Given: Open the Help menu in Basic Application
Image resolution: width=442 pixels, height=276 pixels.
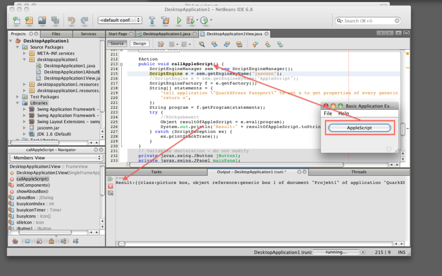Looking at the screenshot, I should point(344,113).
